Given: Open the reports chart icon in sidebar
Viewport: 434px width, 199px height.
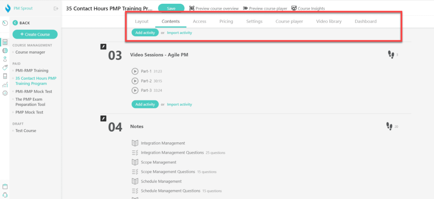Looking at the screenshot, I should [5, 85].
